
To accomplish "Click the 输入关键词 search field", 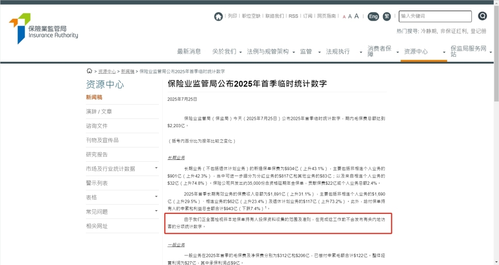I will pyautogui.click(x=435, y=16).
